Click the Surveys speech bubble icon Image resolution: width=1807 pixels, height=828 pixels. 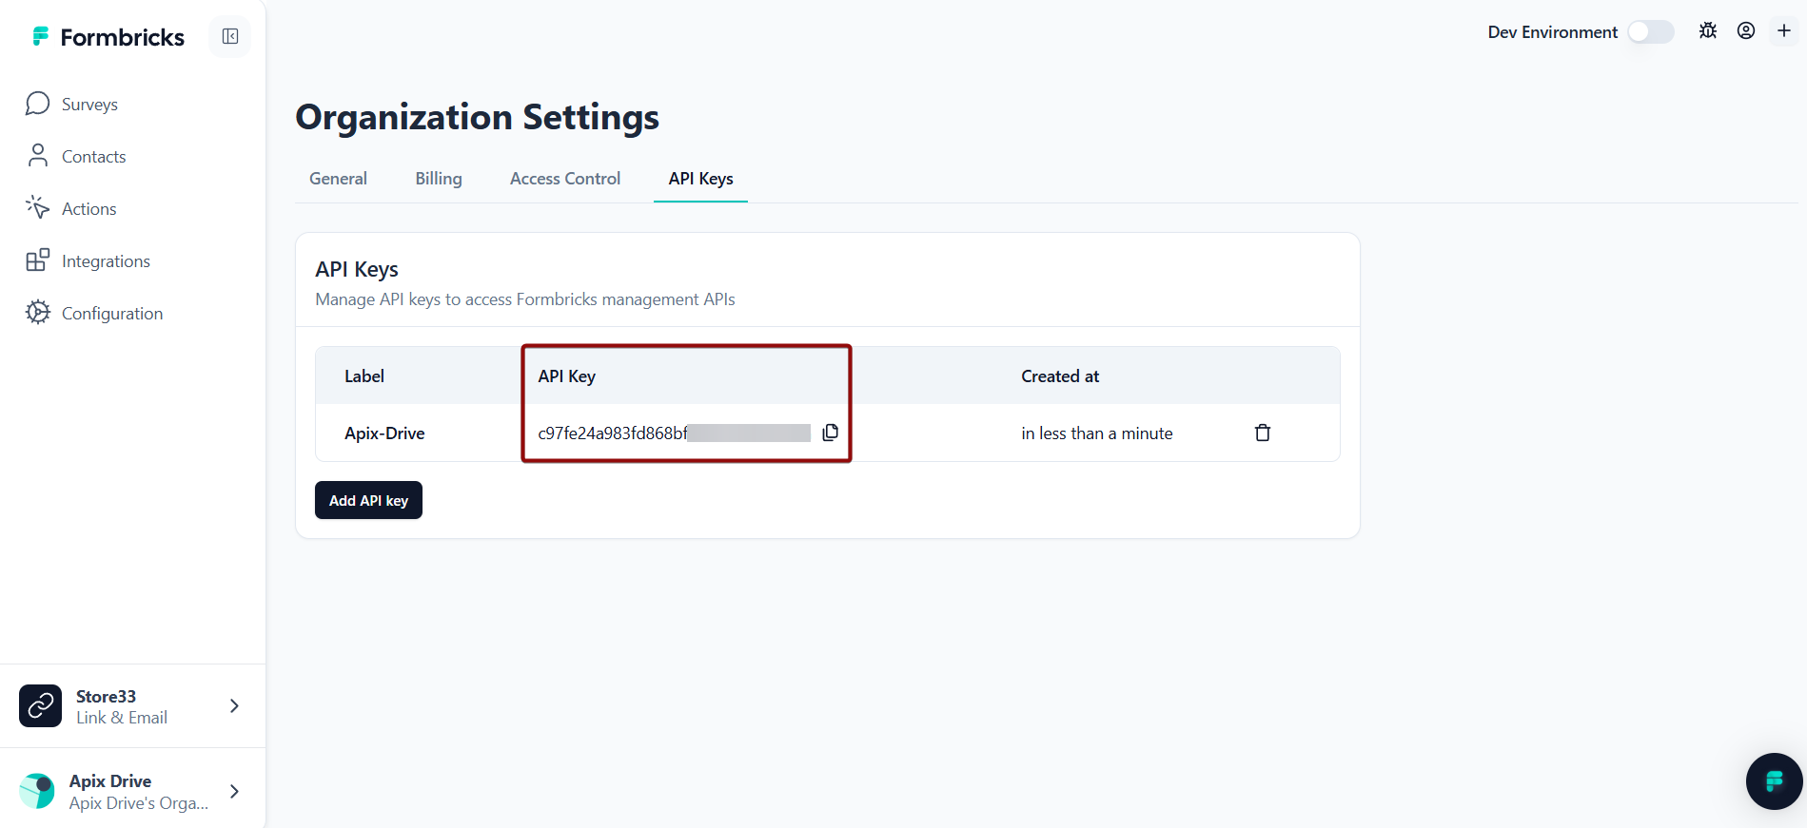pyautogui.click(x=37, y=104)
